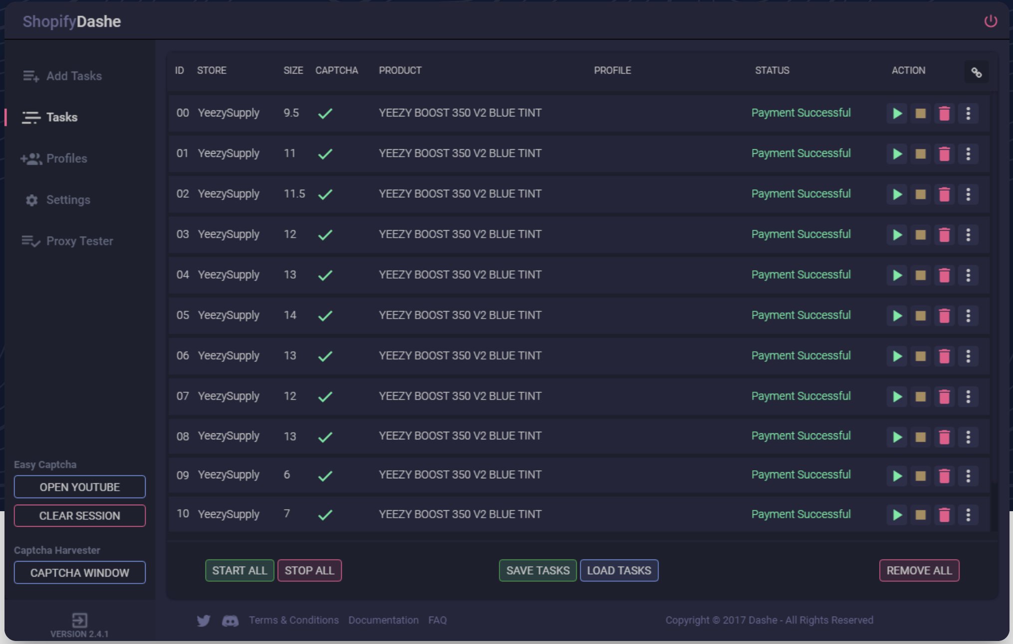Delete task 07 using trash icon
The image size is (1013, 644).
pos(944,396)
